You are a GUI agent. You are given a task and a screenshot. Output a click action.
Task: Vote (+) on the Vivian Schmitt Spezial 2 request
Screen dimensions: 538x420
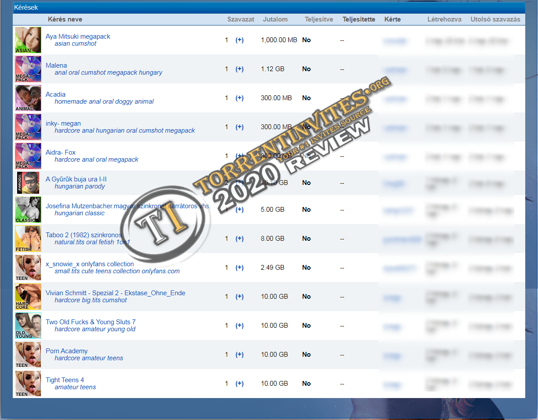(x=239, y=297)
